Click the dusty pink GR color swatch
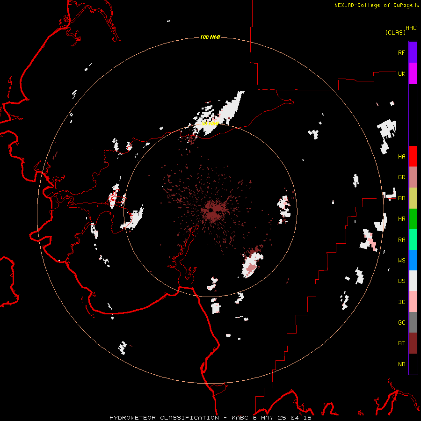The width and height of the screenshot is (421, 421). [413, 177]
